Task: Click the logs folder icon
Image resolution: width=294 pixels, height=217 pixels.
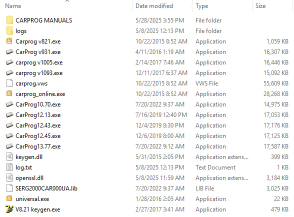Action: [x=9, y=30]
